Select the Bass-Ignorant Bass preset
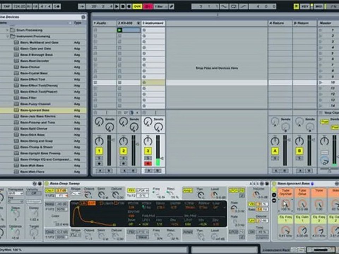Viewport: 339px width, 254px height. tap(35, 110)
